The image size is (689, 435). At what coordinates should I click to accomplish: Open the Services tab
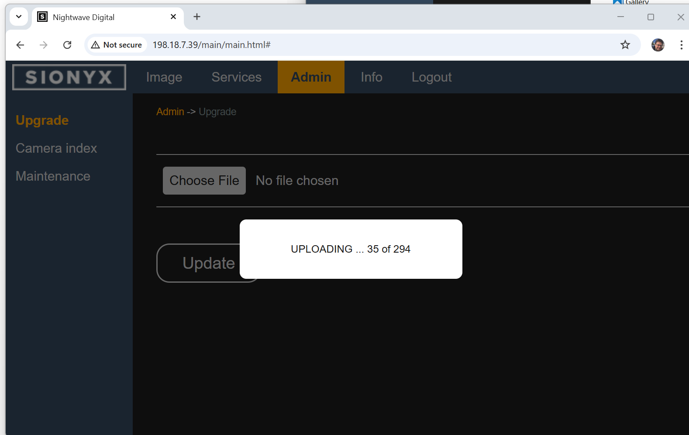[x=236, y=77]
